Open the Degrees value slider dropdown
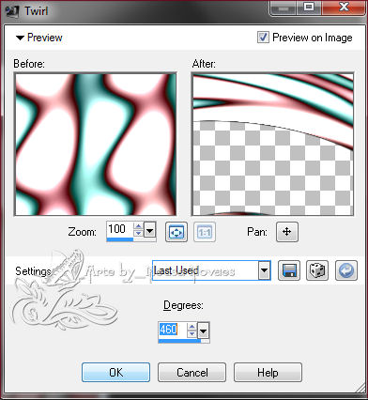The height and width of the screenshot is (400, 368). [204, 331]
